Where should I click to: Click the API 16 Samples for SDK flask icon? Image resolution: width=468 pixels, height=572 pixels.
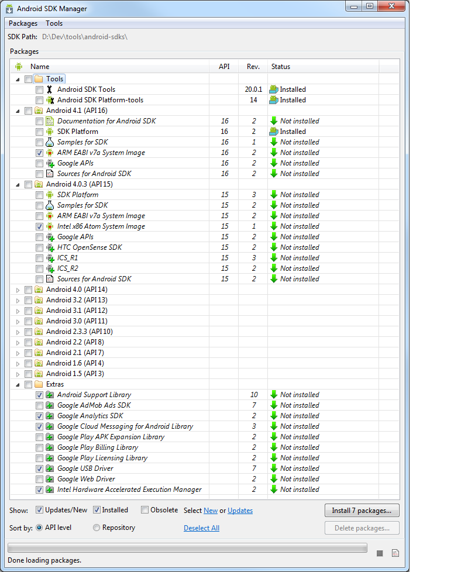click(x=50, y=142)
